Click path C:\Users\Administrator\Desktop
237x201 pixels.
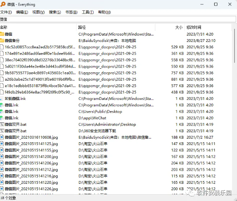click(107, 125)
